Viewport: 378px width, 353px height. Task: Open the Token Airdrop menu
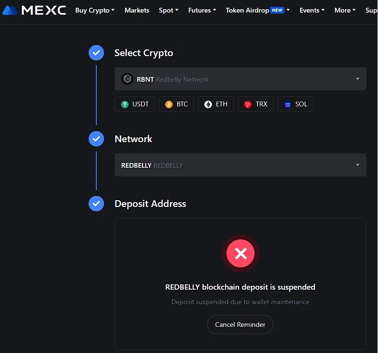(x=257, y=10)
